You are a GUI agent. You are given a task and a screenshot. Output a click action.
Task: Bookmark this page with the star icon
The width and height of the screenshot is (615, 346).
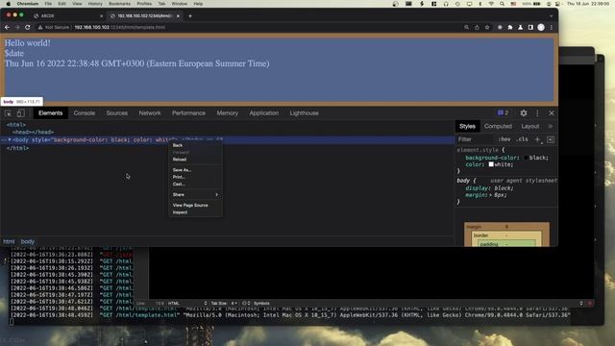[487, 28]
